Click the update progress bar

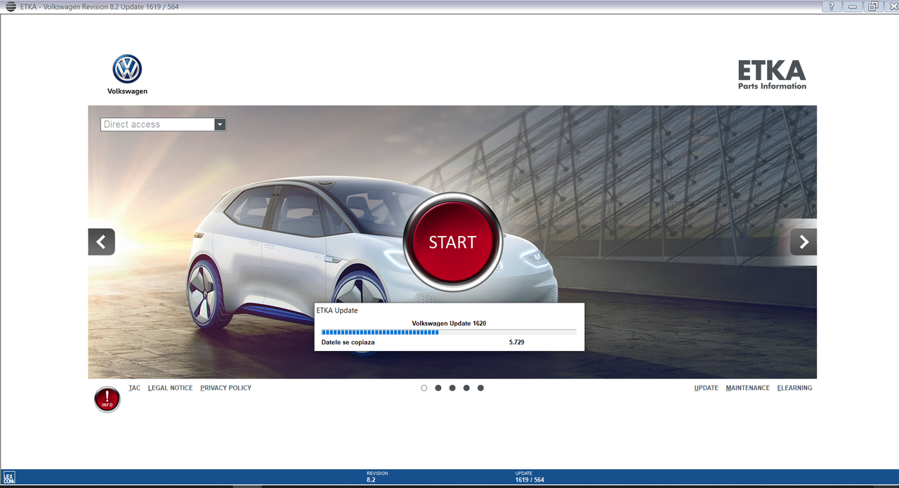click(x=449, y=332)
